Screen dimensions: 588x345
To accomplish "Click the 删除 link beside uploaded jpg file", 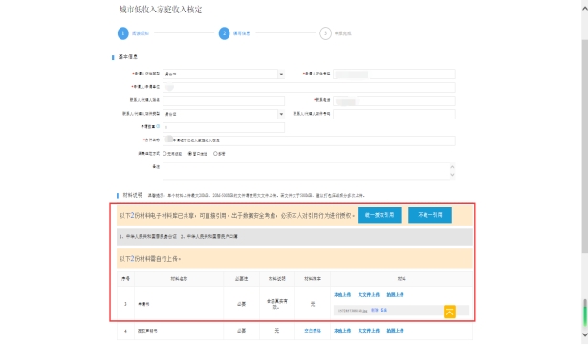I will pos(374,311).
